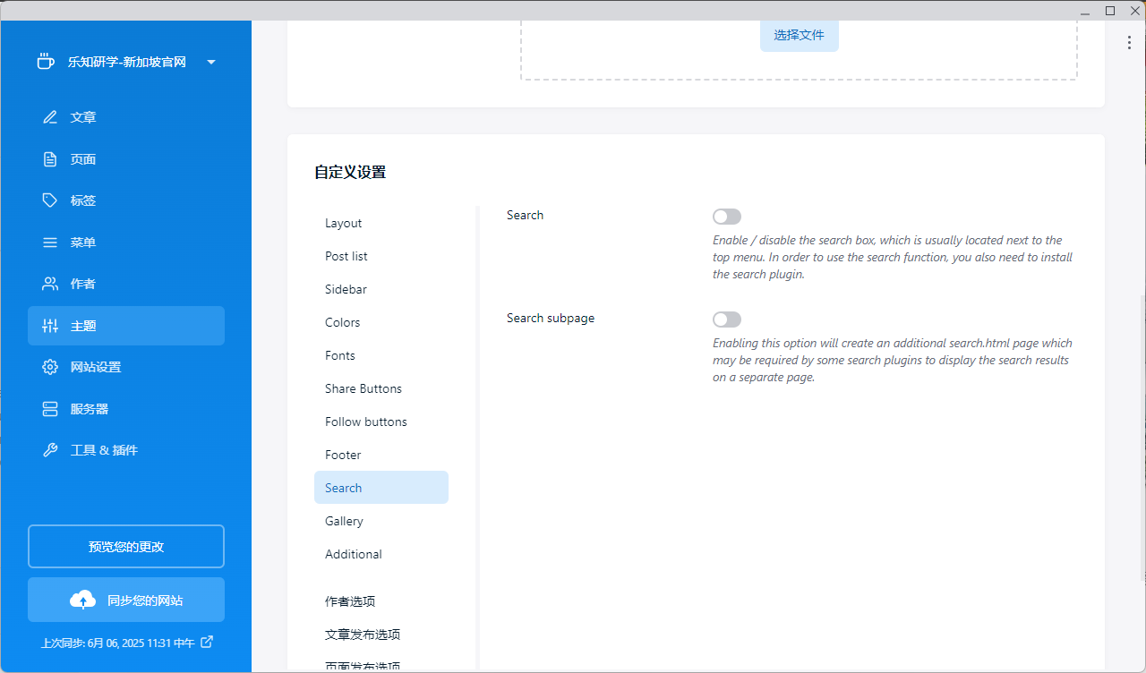1146x673 pixels.
Task: Click the 同步您的网站 sync button
Action: [126, 600]
